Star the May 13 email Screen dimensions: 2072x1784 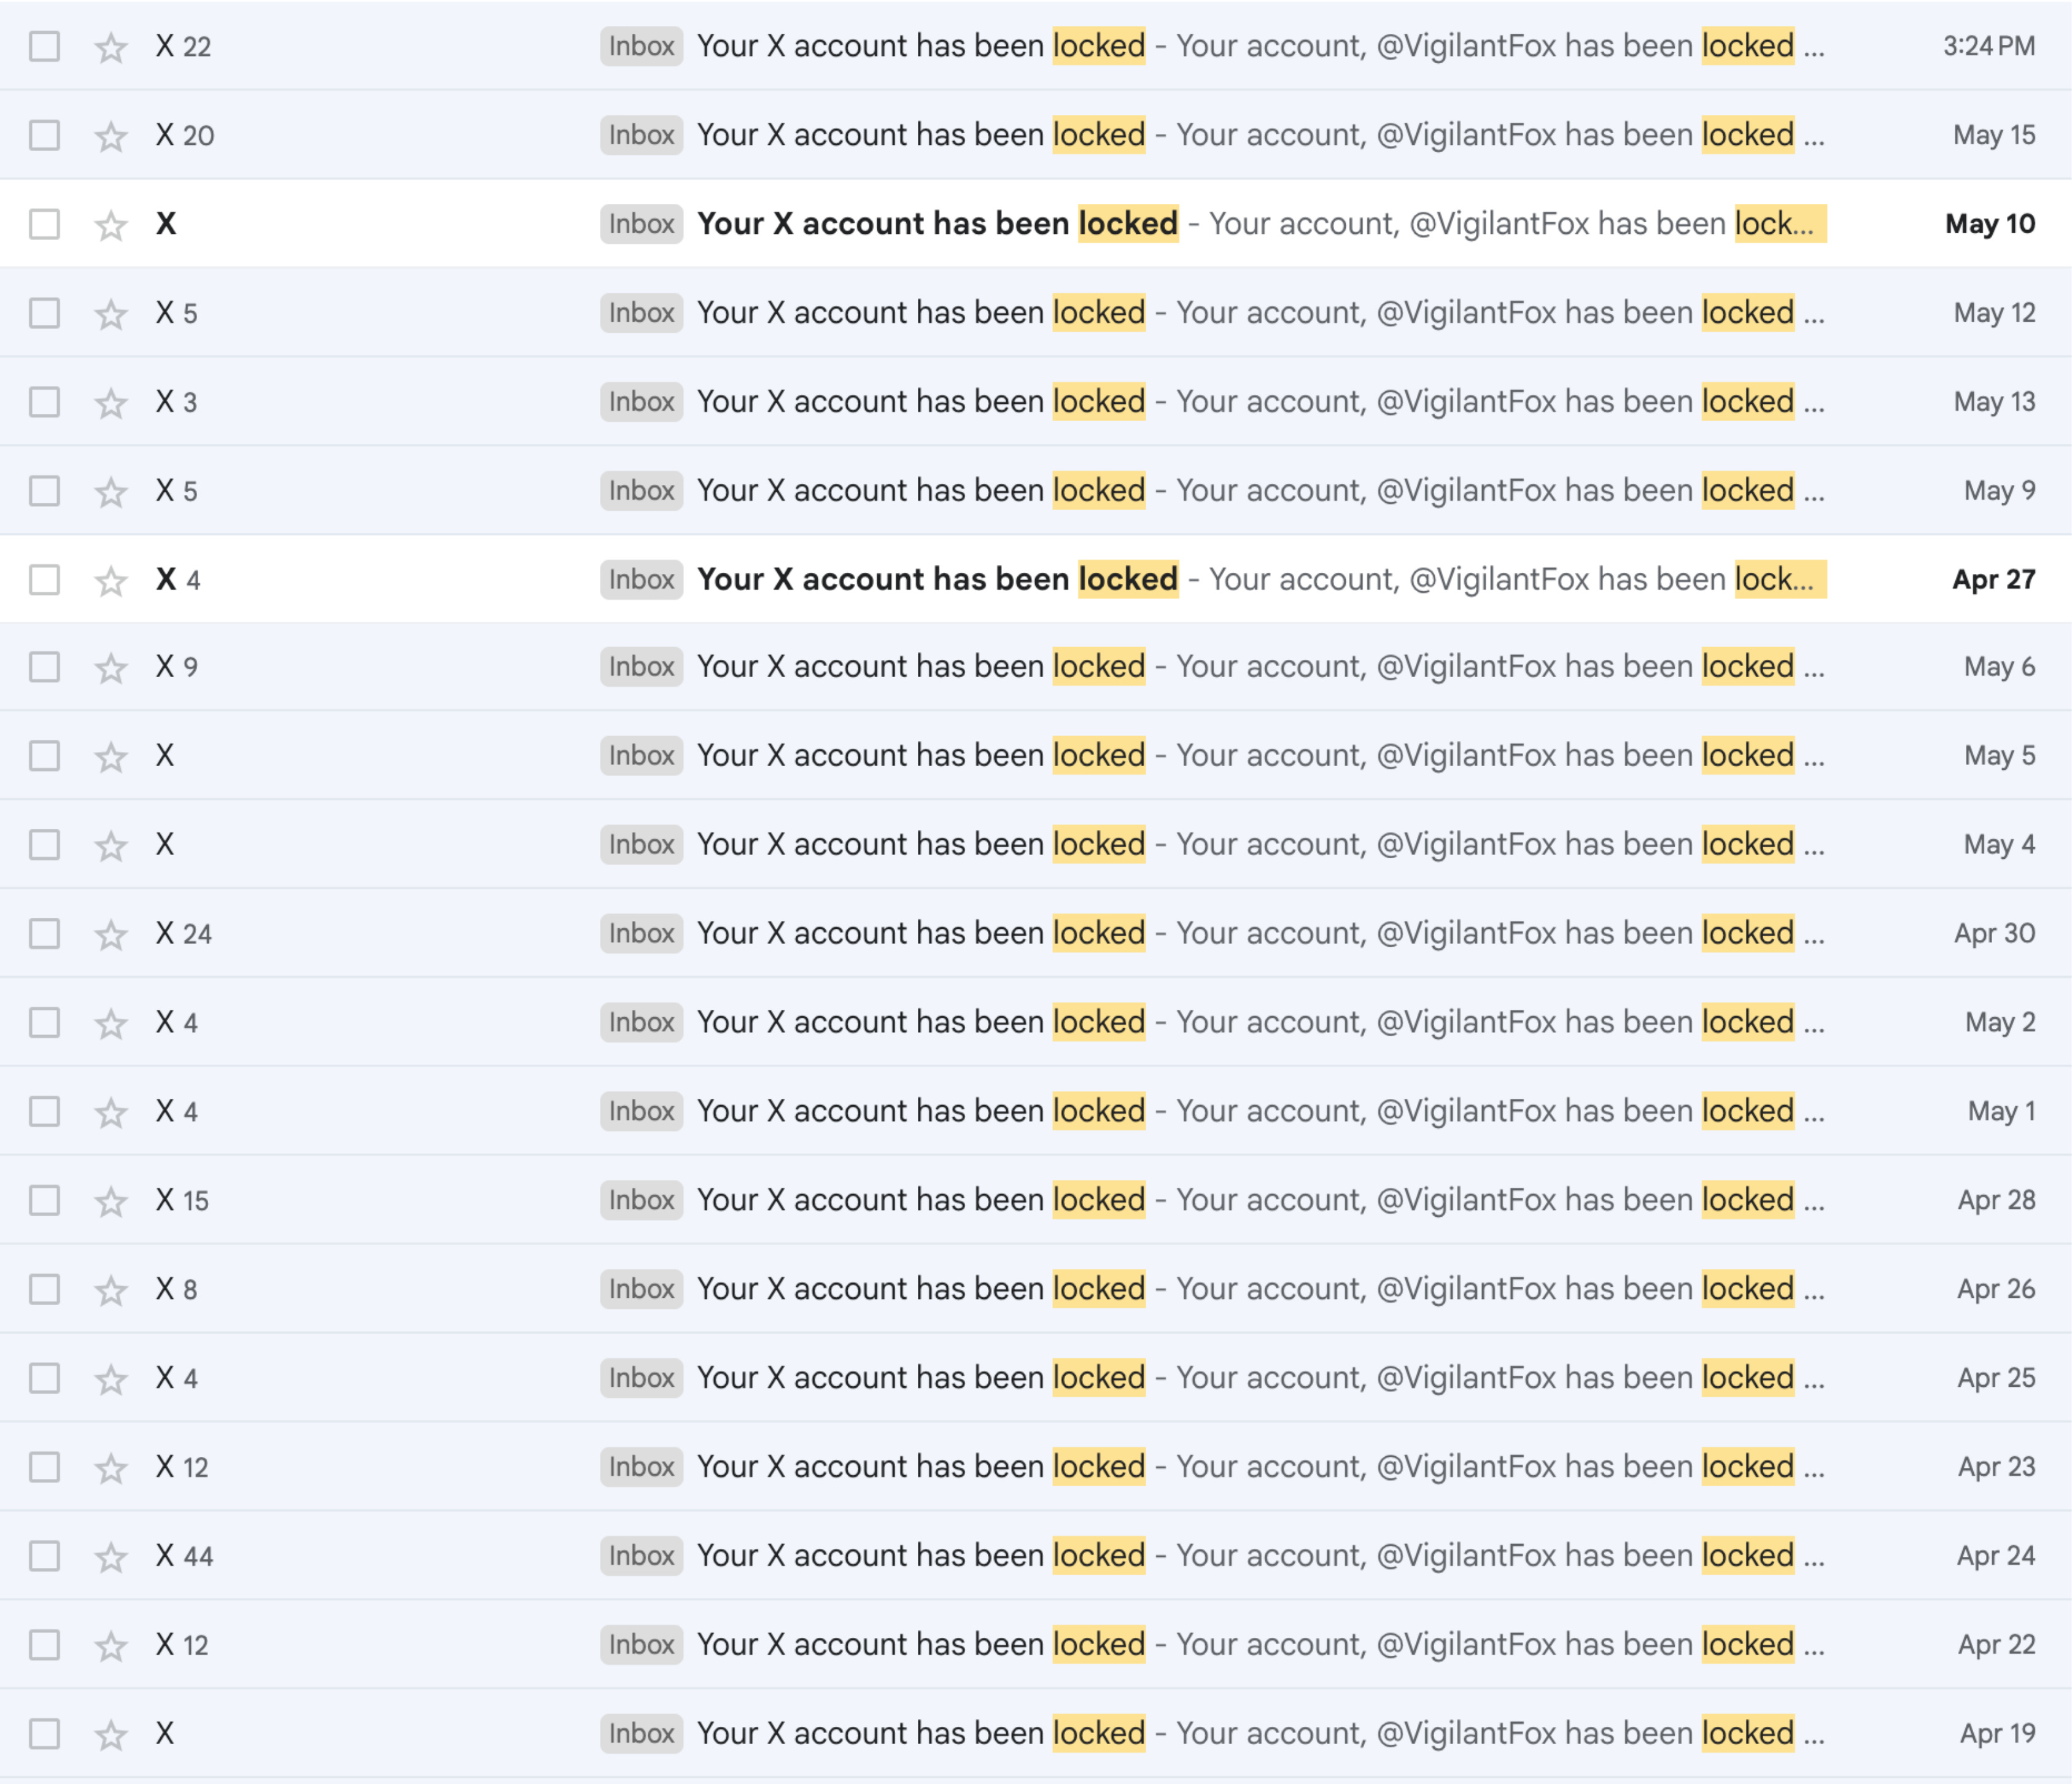pos(111,403)
